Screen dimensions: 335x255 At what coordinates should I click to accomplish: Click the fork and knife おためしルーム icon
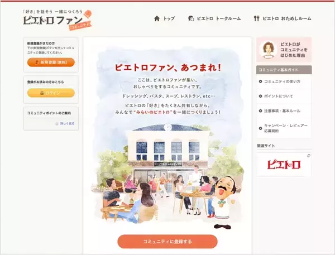tap(256, 18)
